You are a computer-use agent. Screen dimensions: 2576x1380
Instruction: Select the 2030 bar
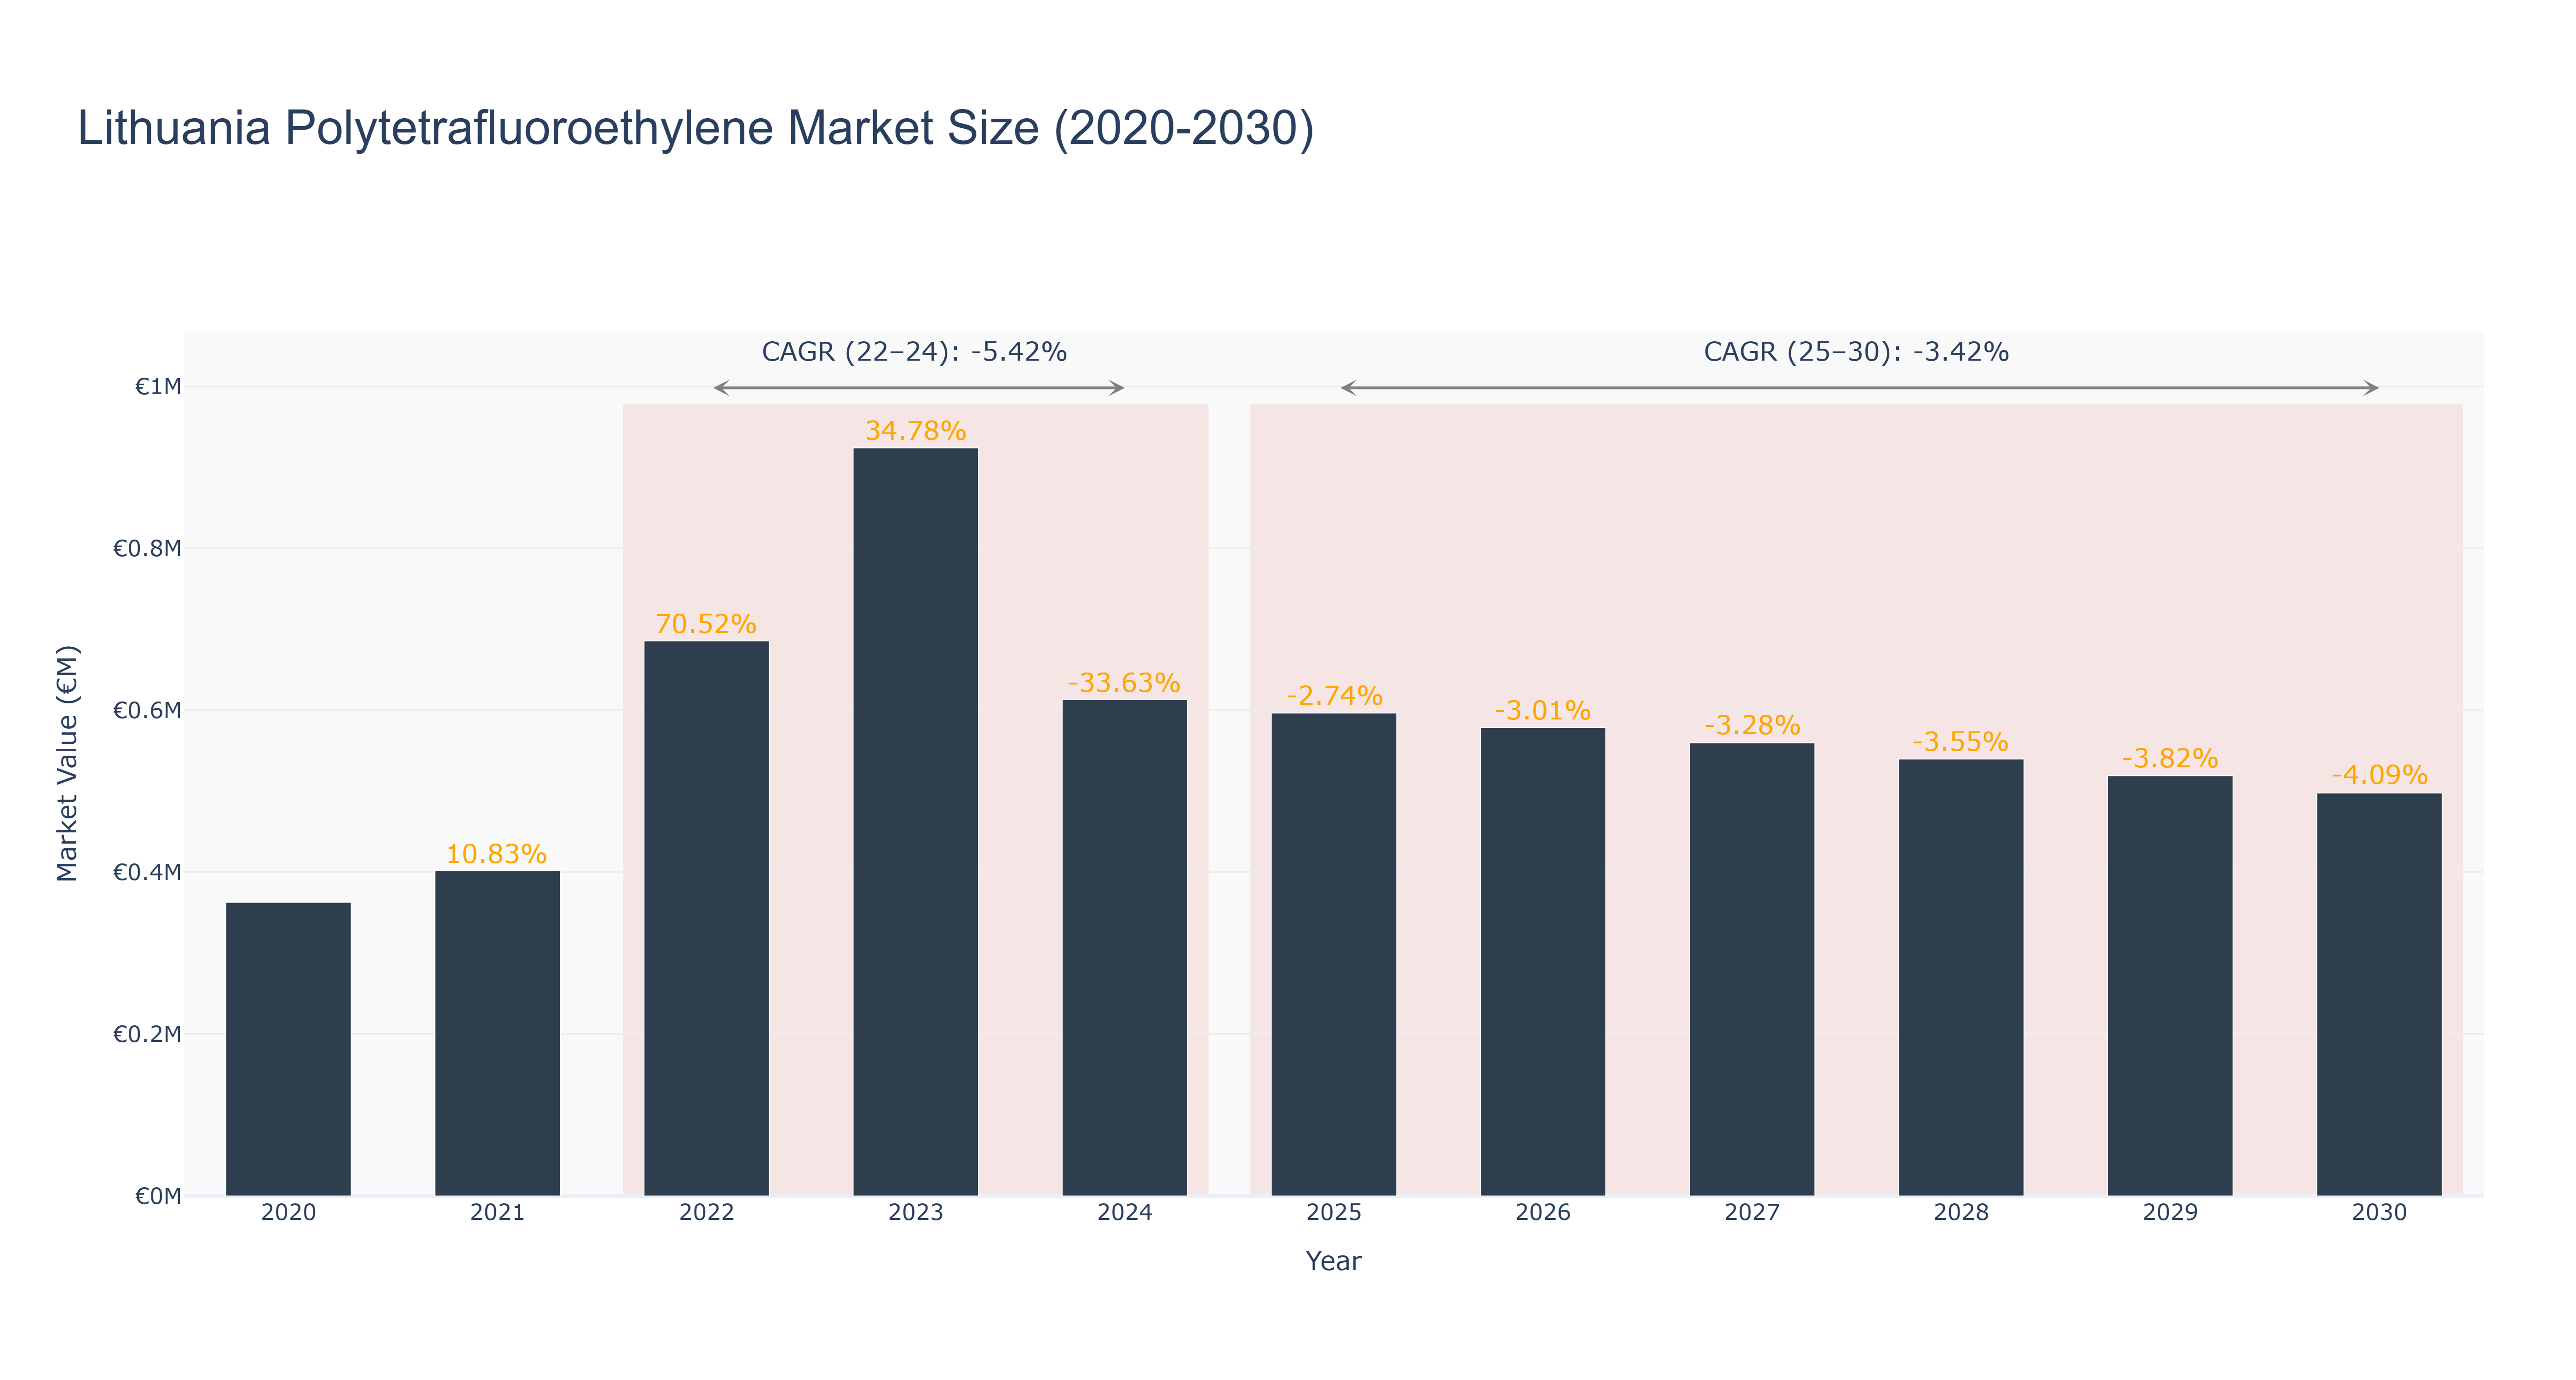[x=2378, y=994]
